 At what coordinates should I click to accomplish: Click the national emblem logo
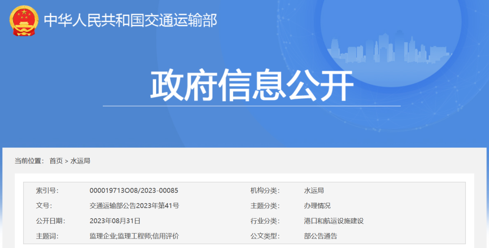click(x=24, y=20)
